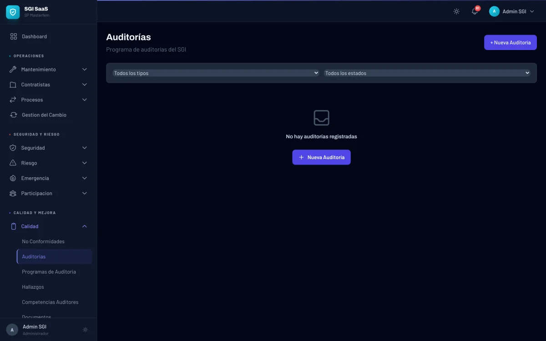This screenshot has height=341, width=546.
Task: Collapse the Calidad section chevron
Action: point(84,226)
